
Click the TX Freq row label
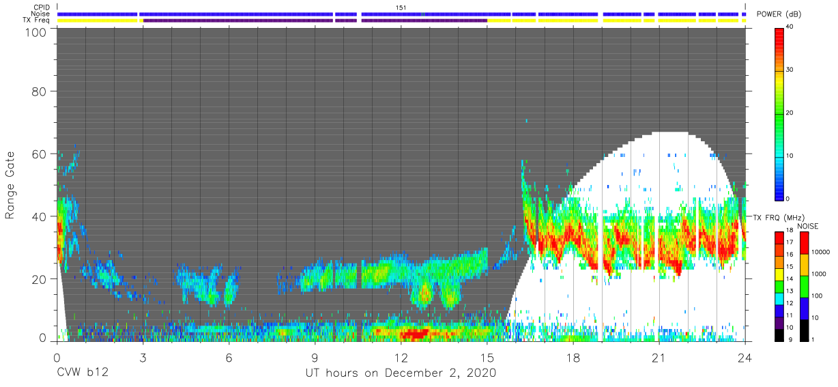click(37, 20)
